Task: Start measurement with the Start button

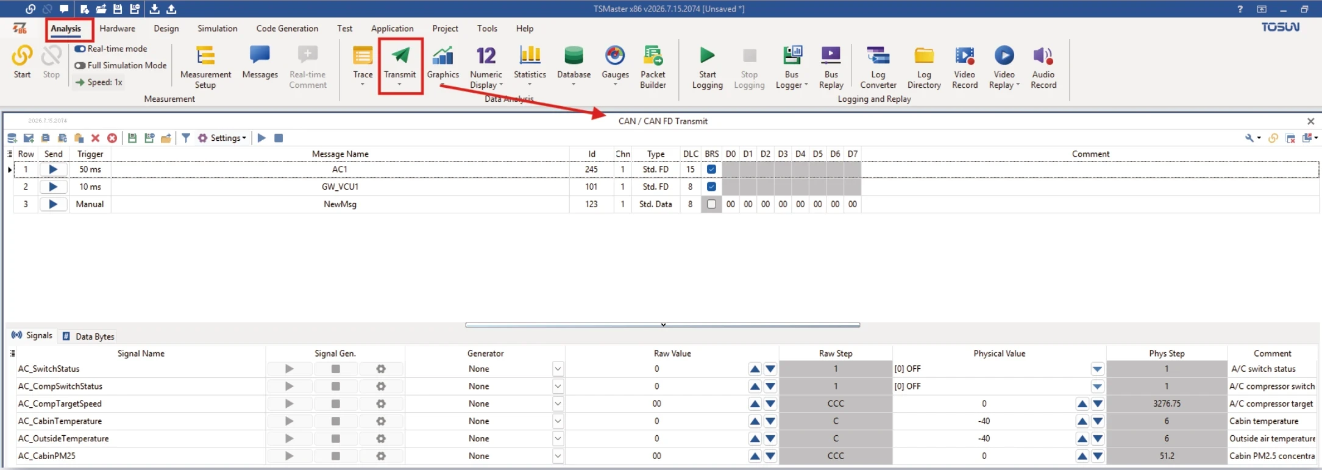Action: [x=22, y=62]
